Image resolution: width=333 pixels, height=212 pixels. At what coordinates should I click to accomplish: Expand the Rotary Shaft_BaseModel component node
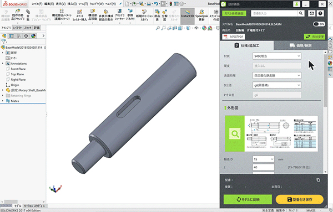(3, 90)
